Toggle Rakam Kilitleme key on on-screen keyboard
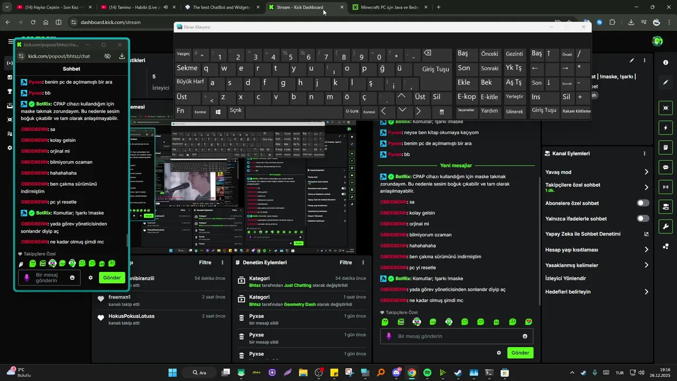677x381 pixels. tap(576, 112)
